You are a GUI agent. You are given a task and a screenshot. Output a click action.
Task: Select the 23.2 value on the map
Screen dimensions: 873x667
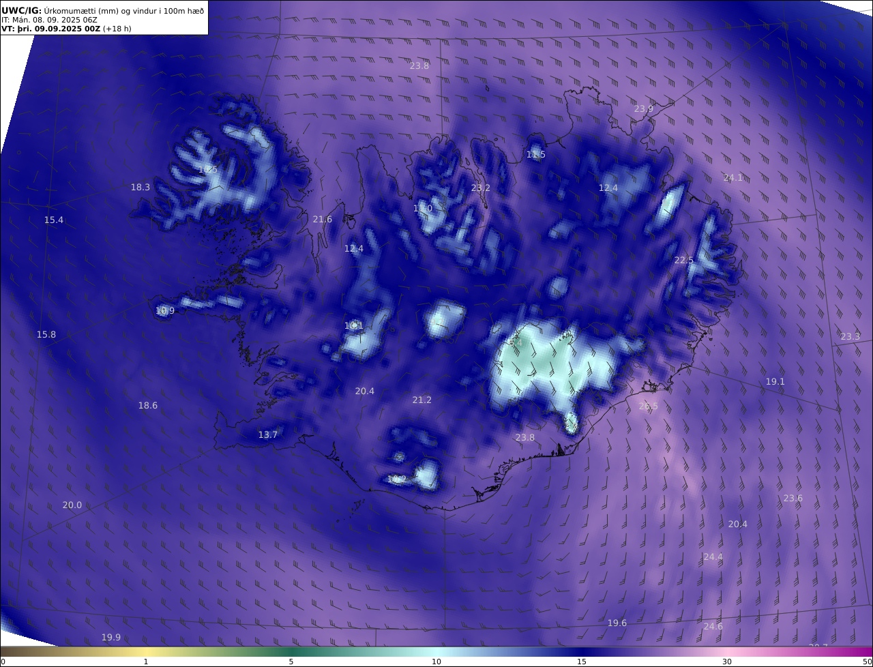pos(481,188)
